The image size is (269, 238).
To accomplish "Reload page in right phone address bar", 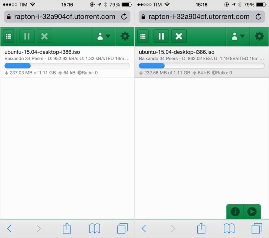I will tap(258, 17).
